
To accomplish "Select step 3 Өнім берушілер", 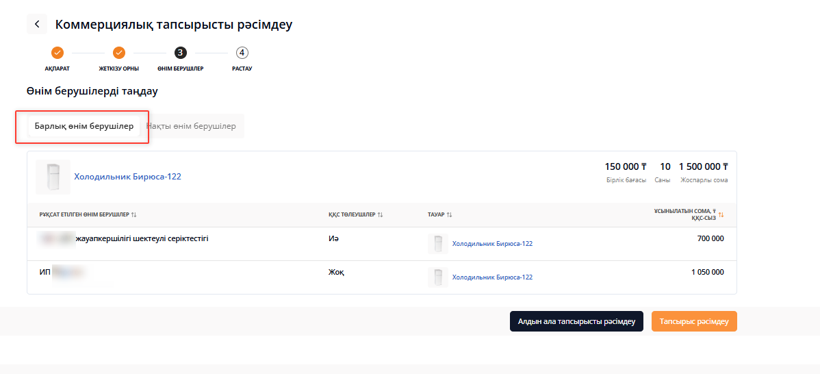I will [180, 53].
